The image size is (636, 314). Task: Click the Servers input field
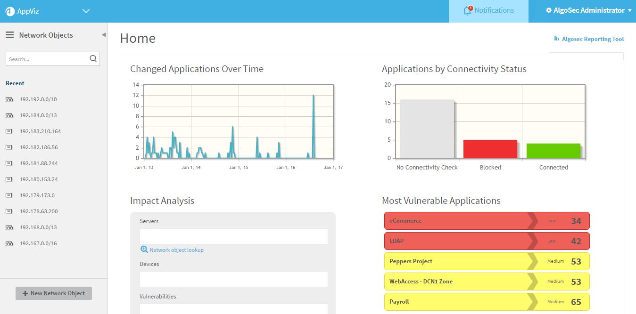(x=233, y=236)
